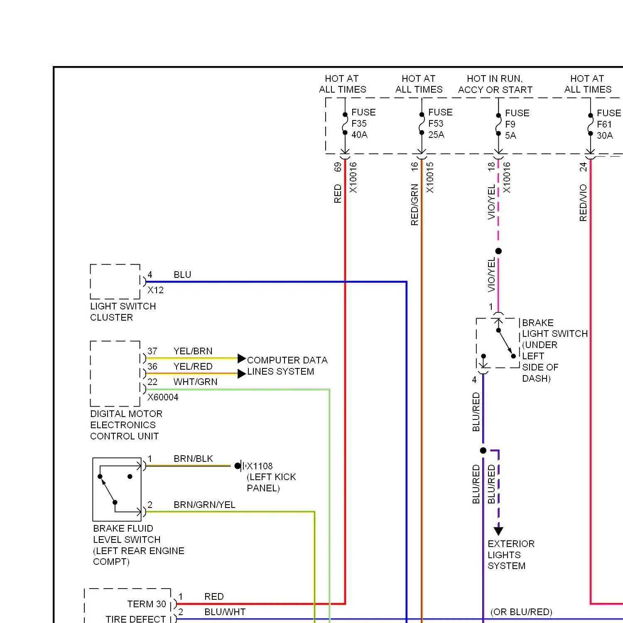Click the fuse F53 symbol
The image size is (623, 623).
coord(422,124)
